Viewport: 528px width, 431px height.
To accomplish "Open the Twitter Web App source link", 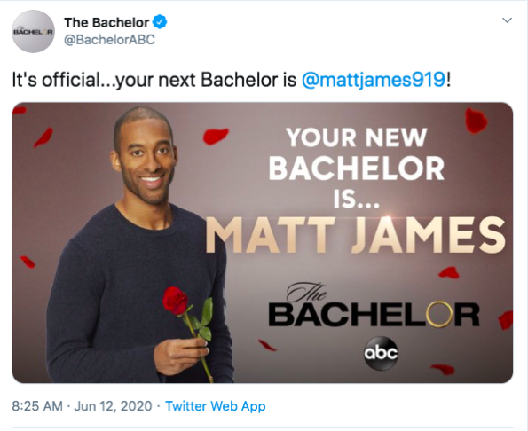I will coord(216,406).
